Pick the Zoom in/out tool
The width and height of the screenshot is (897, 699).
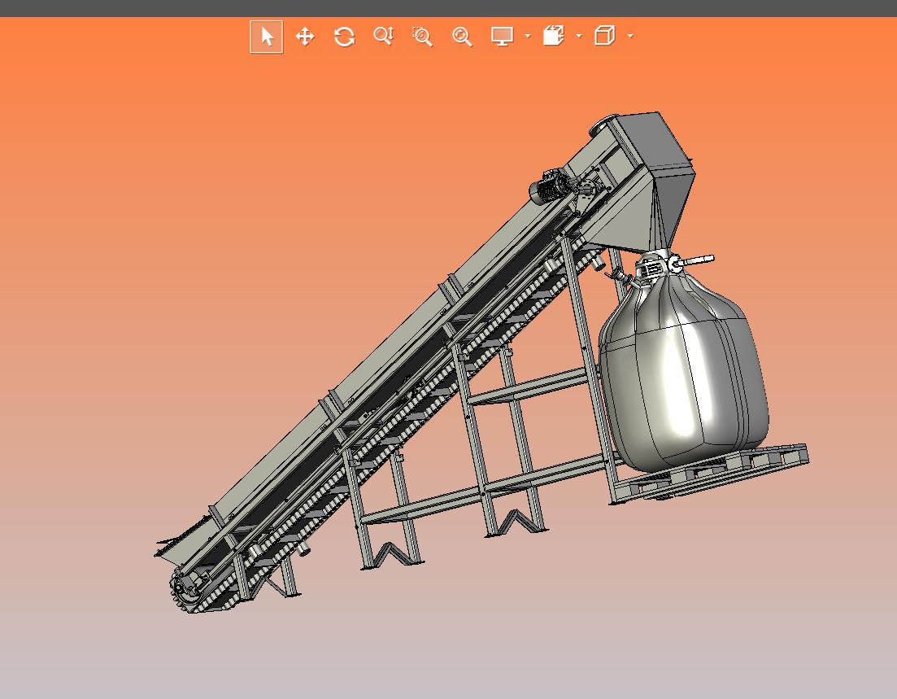[383, 36]
